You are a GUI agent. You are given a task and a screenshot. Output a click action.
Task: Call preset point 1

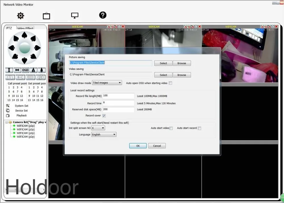[x=9, y=88]
